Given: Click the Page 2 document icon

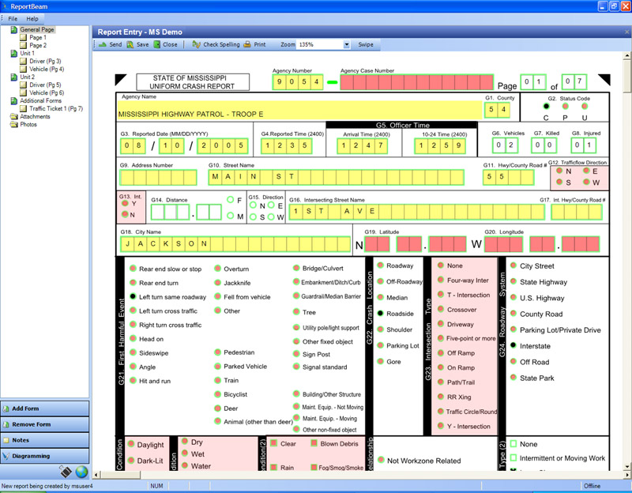Looking at the screenshot, I should point(24,45).
